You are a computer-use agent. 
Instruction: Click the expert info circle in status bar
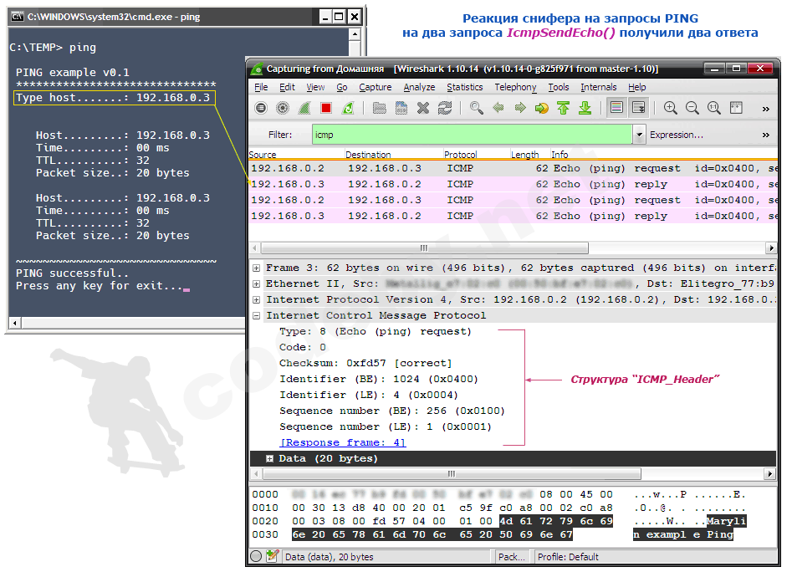click(x=257, y=557)
